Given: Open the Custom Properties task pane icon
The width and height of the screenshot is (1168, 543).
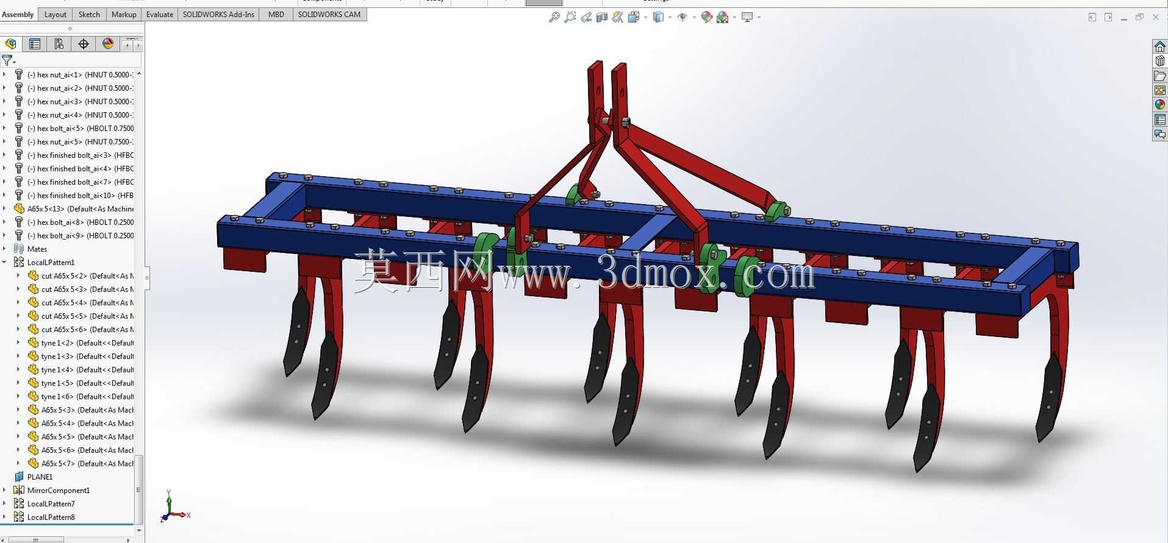Looking at the screenshot, I should tap(1159, 119).
